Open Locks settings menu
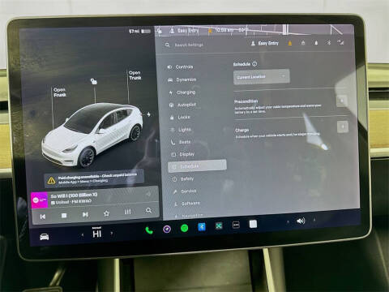The image size is (389, 292). [x=180, y=117]
